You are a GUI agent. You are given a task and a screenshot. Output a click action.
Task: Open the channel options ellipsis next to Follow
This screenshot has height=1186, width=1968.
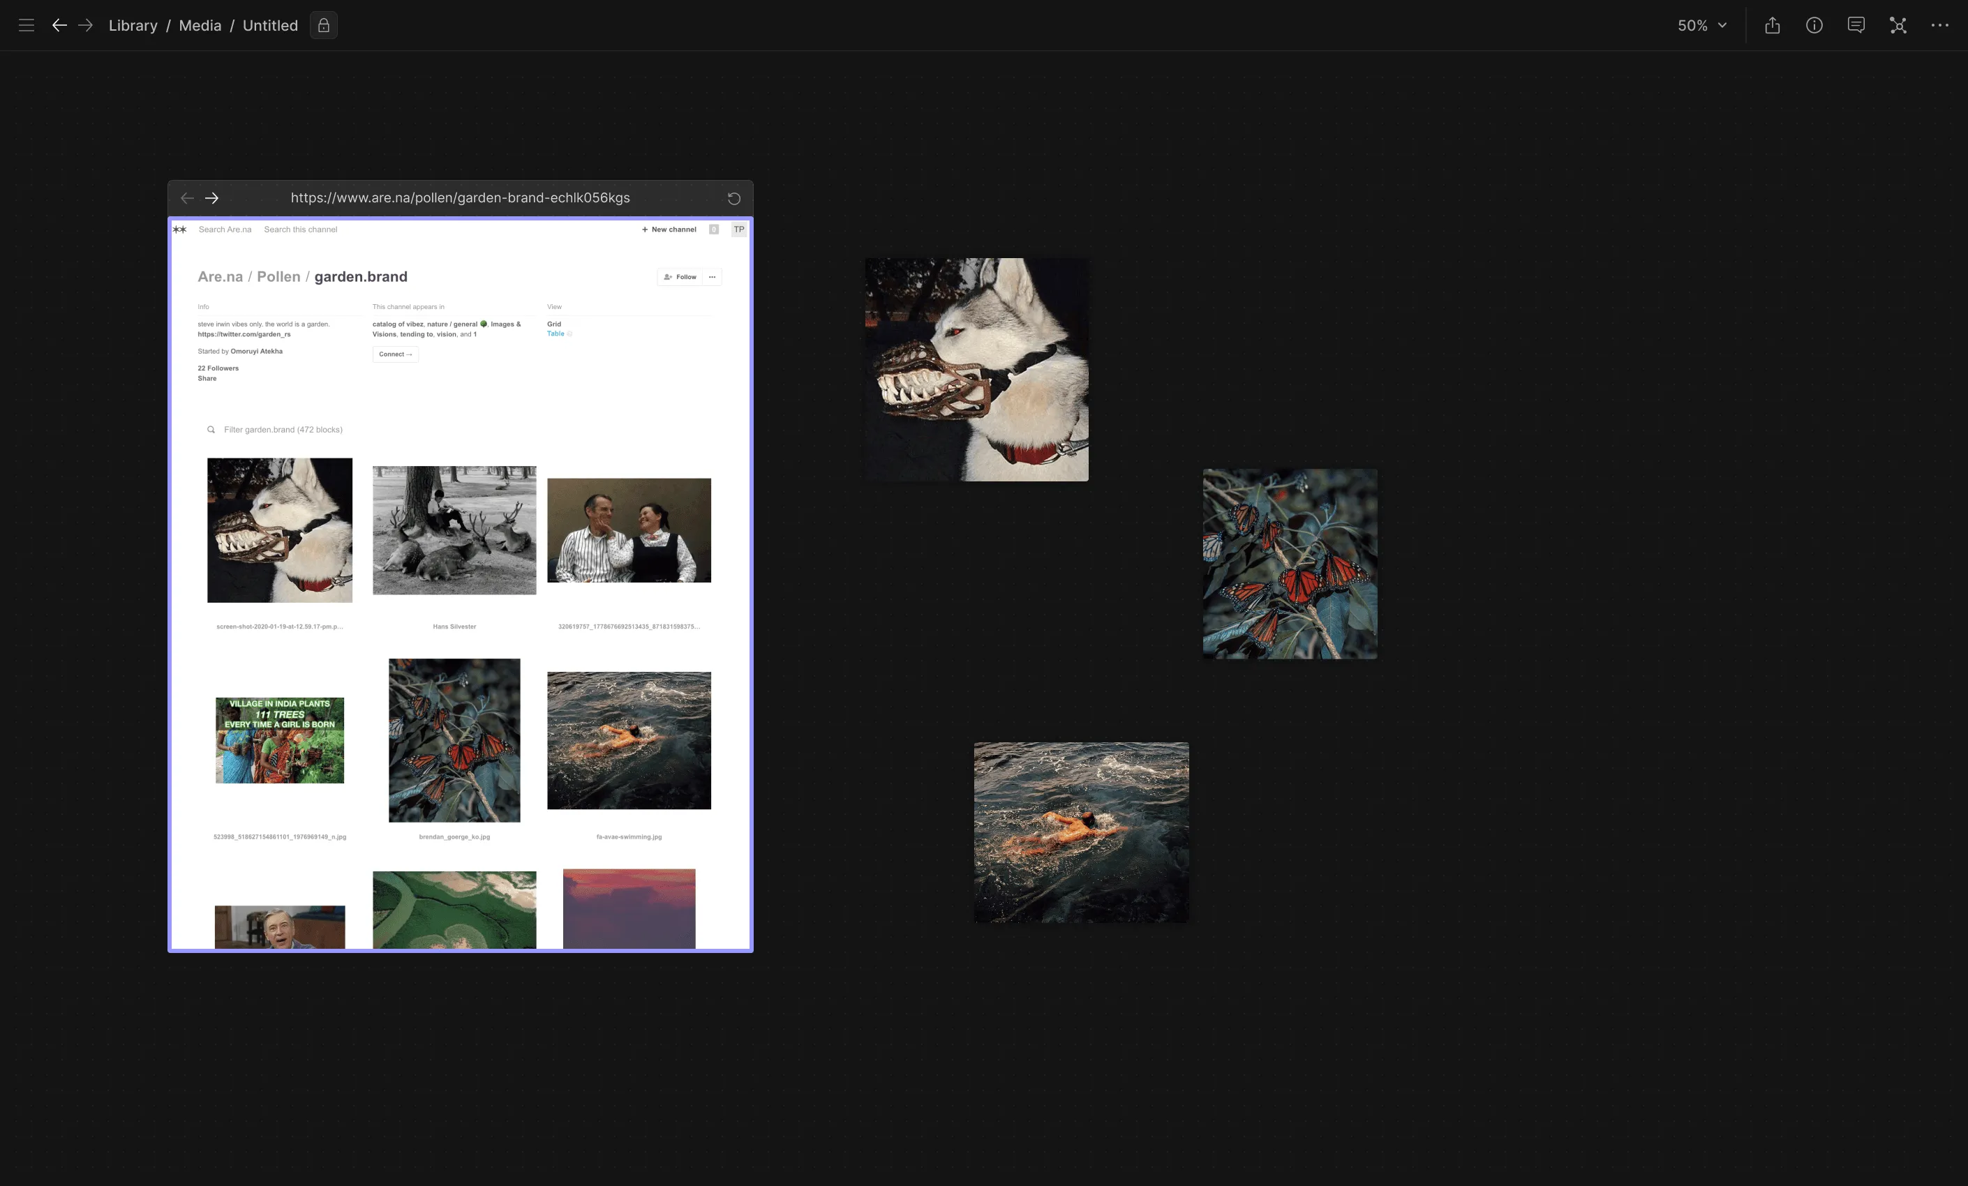[x=713, y=277]
